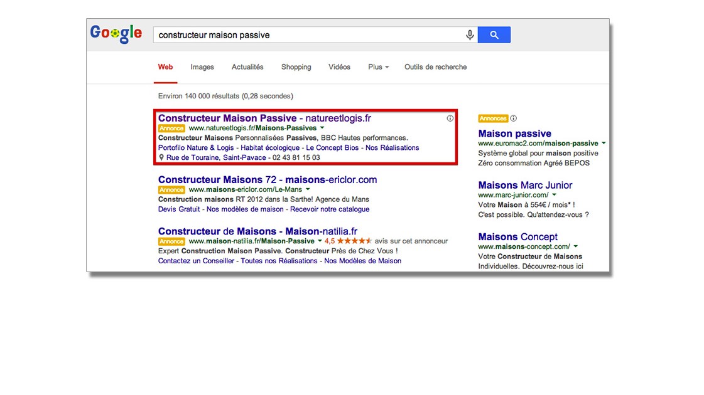Click the map pin location icon
Screen dimensions: 704x395
[161, 157]
